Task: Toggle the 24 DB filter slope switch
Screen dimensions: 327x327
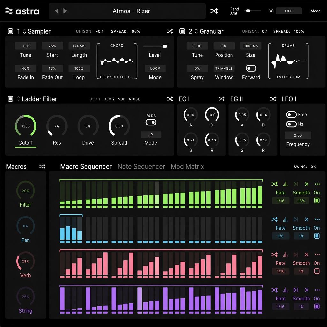Action: point(151,122)
